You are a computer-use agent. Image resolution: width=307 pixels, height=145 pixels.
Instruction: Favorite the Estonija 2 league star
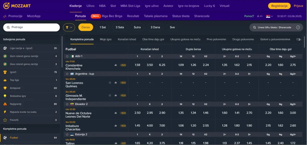[x=67, y=135]
